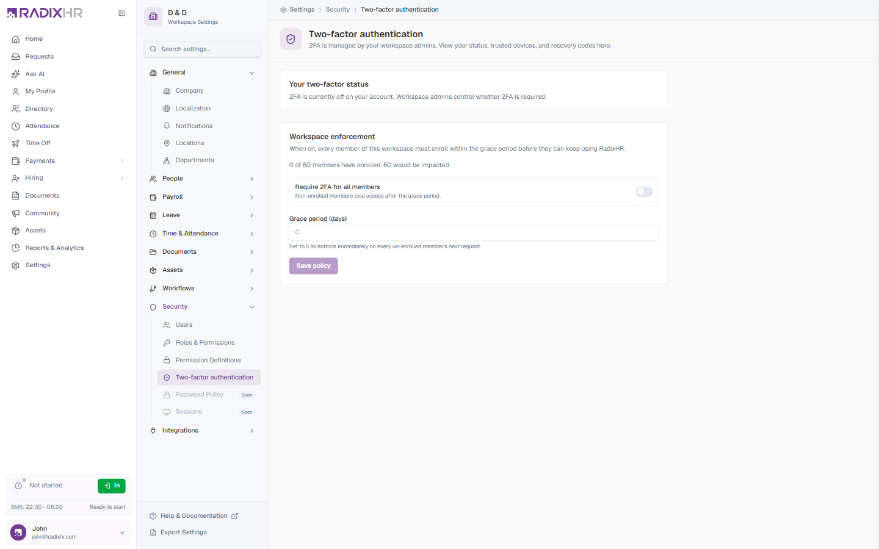The image size is (879, 549).
Task: Open Settings gear icon in main sidebar
Action: [x=16, y=265]
